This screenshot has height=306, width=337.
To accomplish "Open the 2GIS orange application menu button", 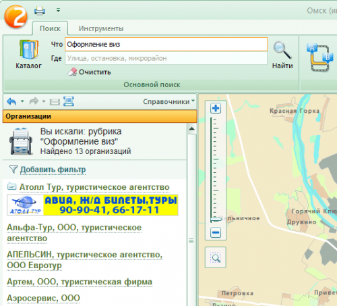I will coord(16,17).
